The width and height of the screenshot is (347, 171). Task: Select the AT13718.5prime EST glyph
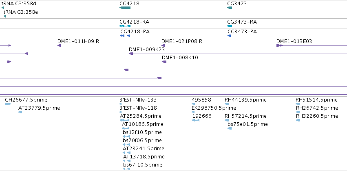click(127, 161)
